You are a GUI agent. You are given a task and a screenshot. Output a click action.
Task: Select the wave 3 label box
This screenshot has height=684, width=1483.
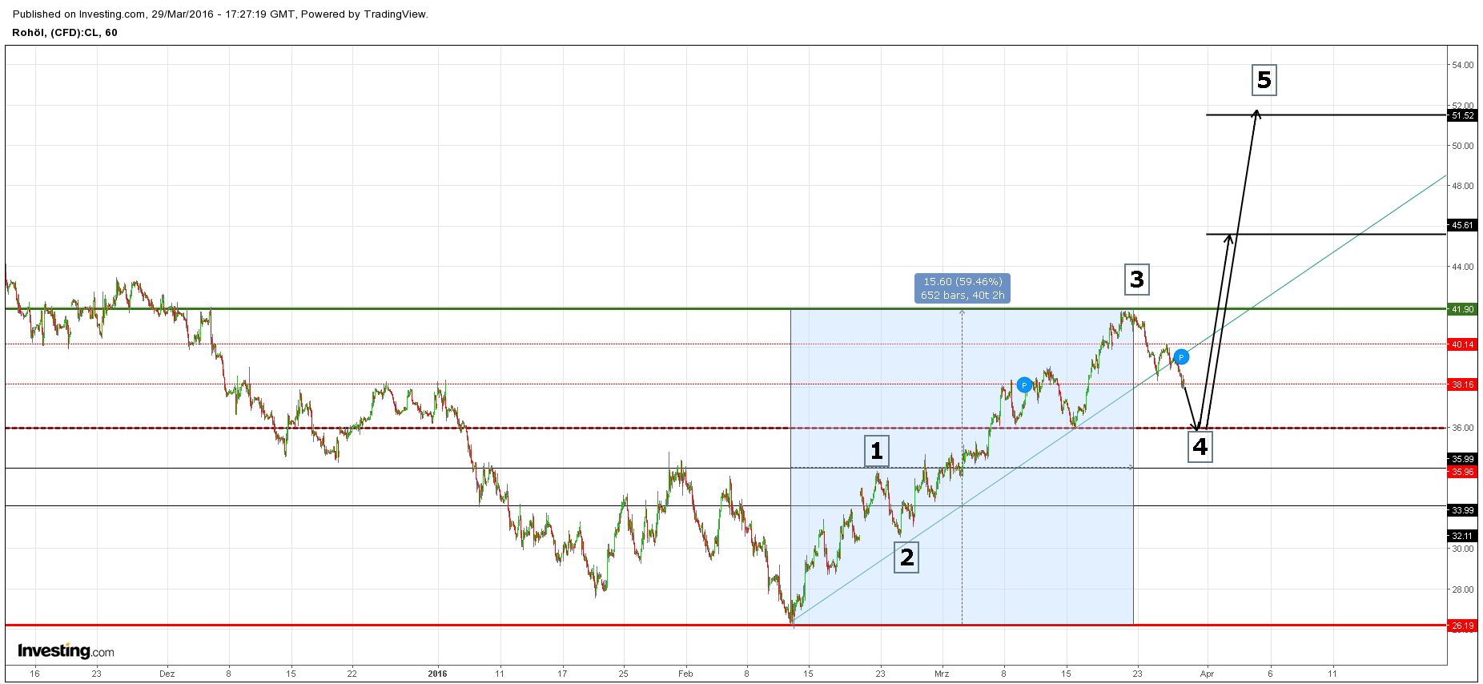click(1136, 280)
